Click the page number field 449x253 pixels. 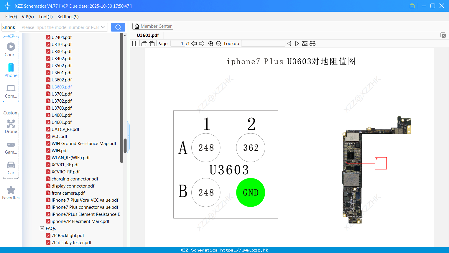[178, 43]
